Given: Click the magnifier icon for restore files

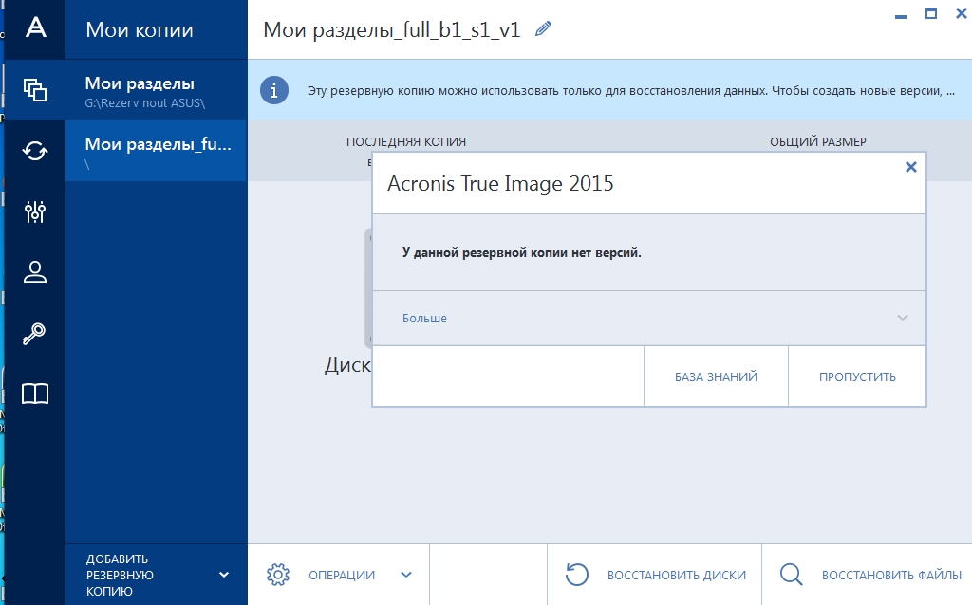Looking at the screenshot, I should pyautogui.click(x=792, y=575).
